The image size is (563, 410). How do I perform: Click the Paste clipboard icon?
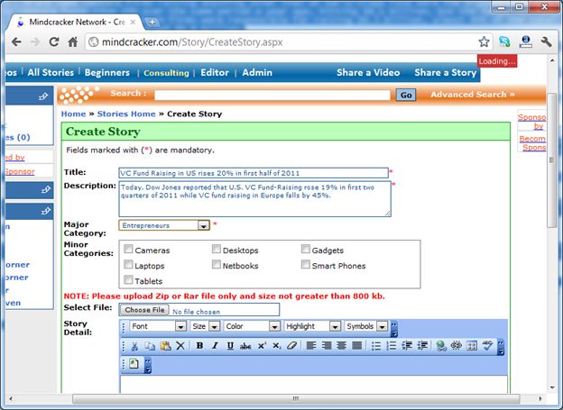(165, 346)
